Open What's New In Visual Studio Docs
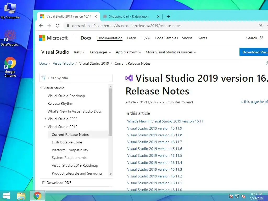This screenshot has width=268, height=201. click(75, 111)
